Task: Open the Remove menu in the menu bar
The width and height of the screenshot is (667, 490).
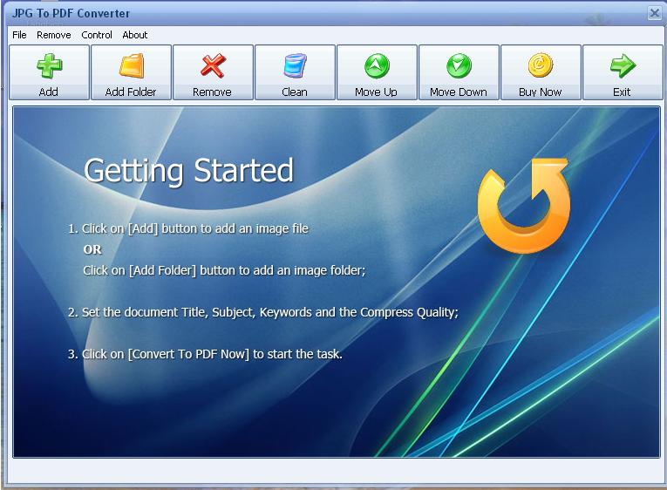Action: click(x=53, y=35)
